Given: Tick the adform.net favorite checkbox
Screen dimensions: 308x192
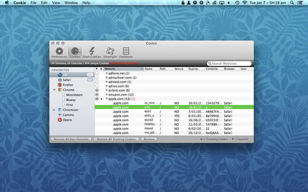Looking at the screenshot, I should [x=97, y=74].
